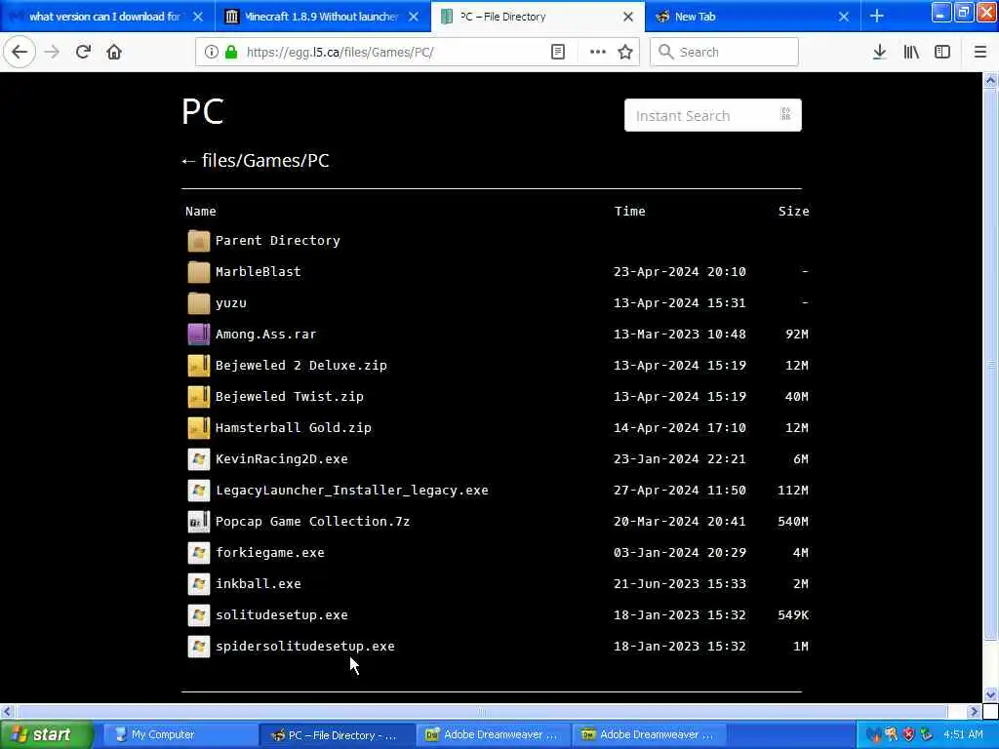Image resolution: width=999 pixels, height=749 pixels.
Task: Focus the Instant Search field
Action: click(x=712, y=115)
